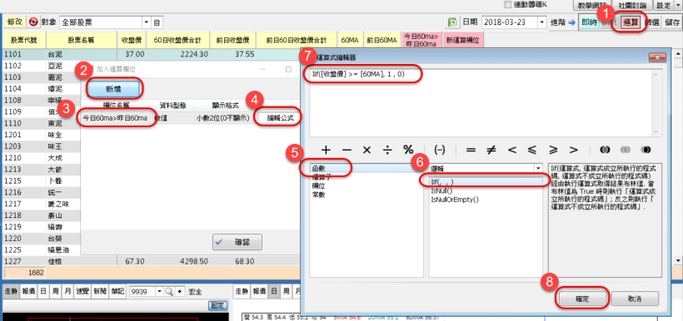Click the 欄位名稱 cell 今日60ma>昨日60ma
Screen dimensions: 683x321
[x=115, y=118]
